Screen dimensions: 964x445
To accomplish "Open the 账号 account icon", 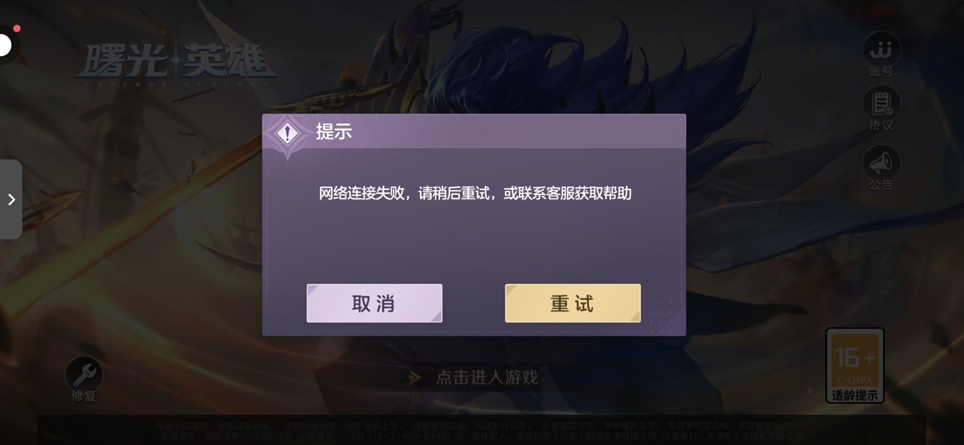I will [881, 50].
